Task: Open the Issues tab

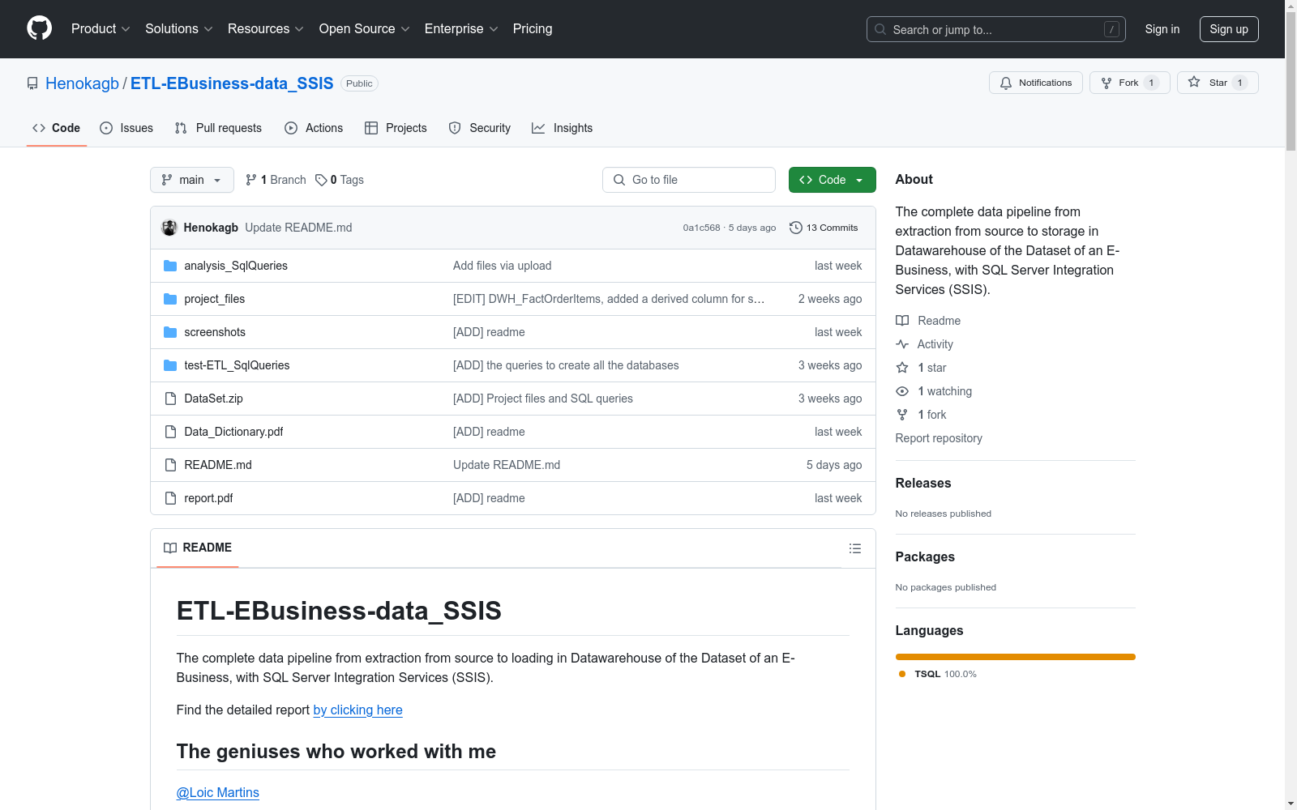Action: click(126, 128)
